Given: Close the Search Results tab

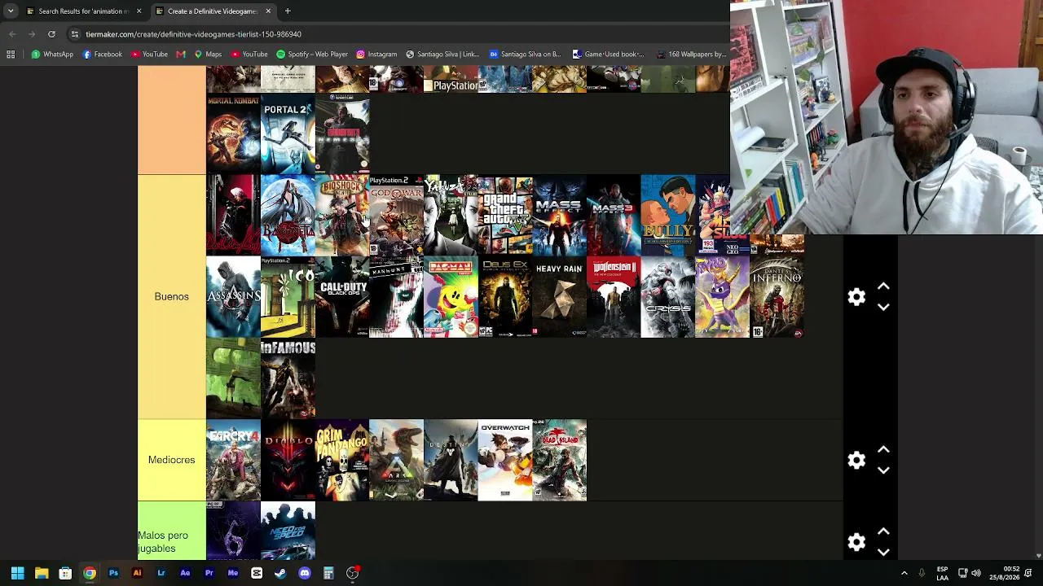Looking at the screenshot, I should point(139,11).
